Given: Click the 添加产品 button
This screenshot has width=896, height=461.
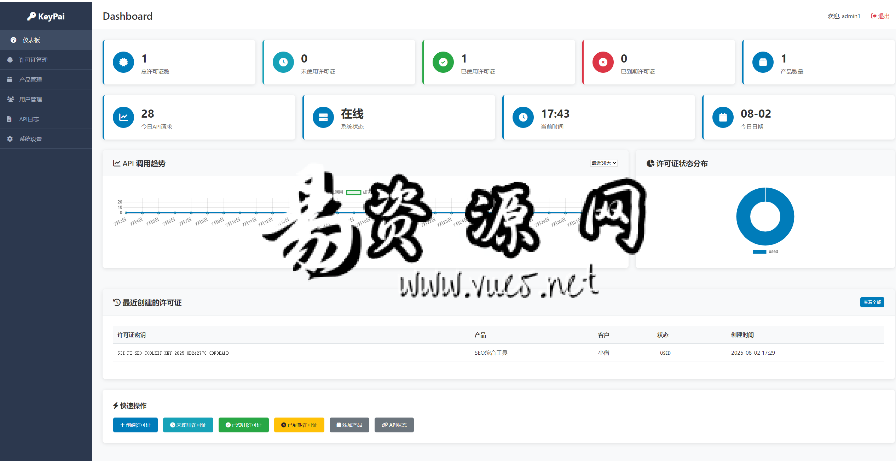Looking at the screenshot, I should click(x=349, y=425).
